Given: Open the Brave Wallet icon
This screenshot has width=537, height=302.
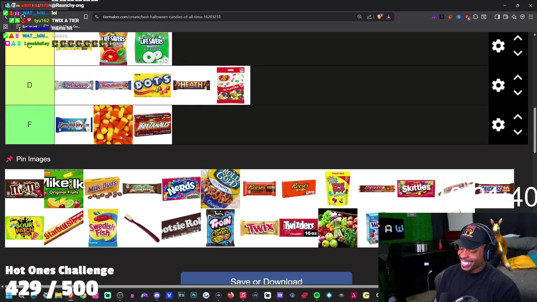Looking at the screenshot, I should click(x=506, y=17).
